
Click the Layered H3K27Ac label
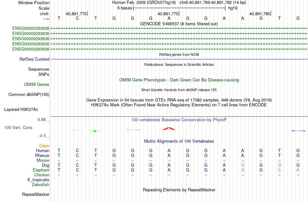tap(21, 110)
